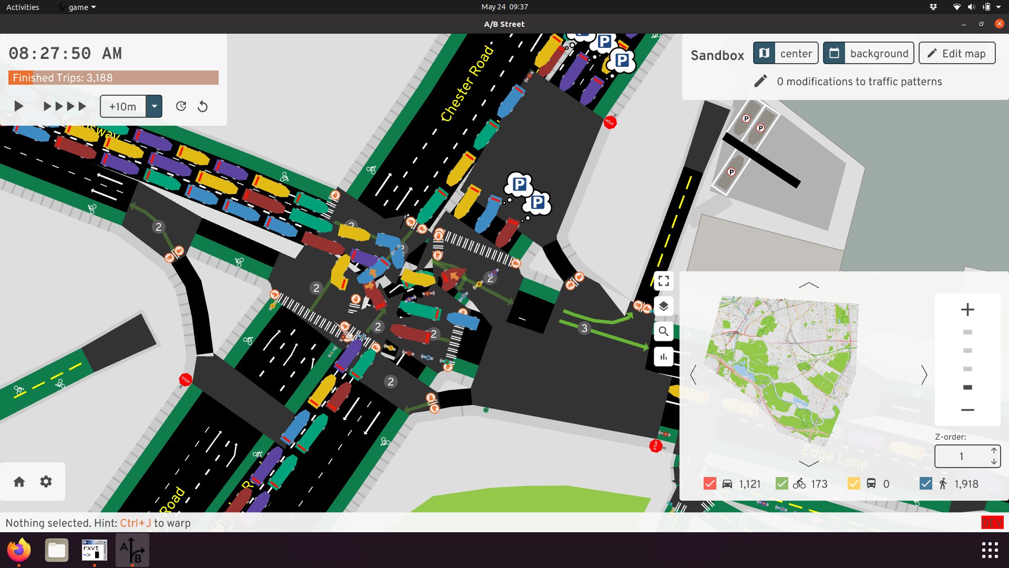The image size is (1009, 568).
Task: Open Files from the dock
Action: point(57,550)
